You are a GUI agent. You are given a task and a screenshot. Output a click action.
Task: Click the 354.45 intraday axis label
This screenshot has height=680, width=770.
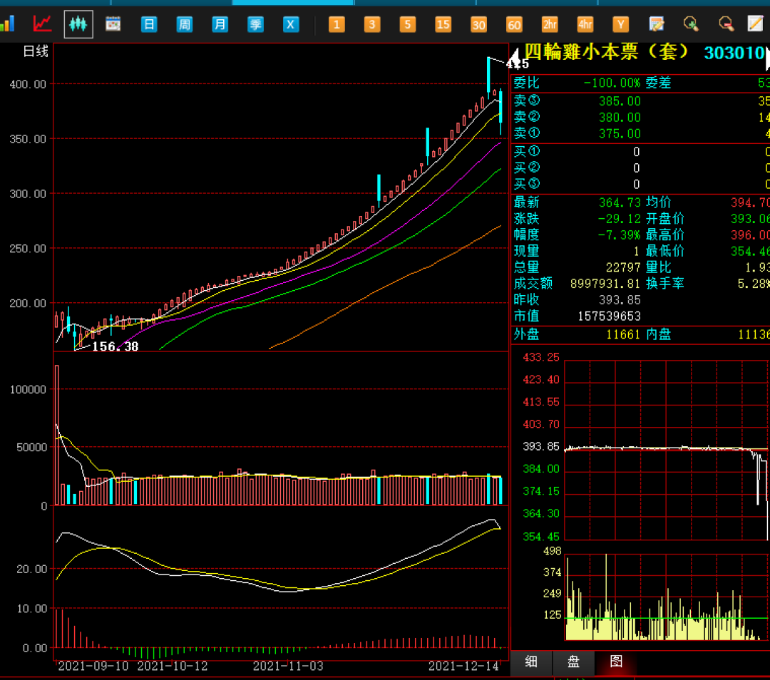(x=541, y=537)
